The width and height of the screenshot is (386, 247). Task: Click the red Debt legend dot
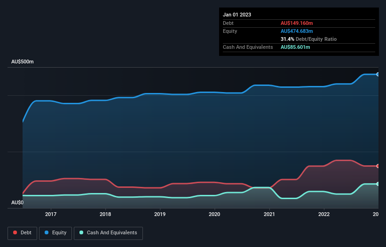pyautogui.click(x=15, y=232)
